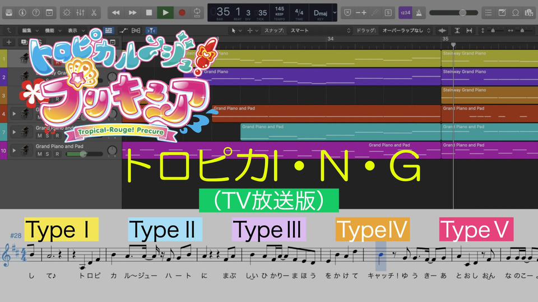
Task: Open the List Editors icon
Action: click(x=488, y=13)
